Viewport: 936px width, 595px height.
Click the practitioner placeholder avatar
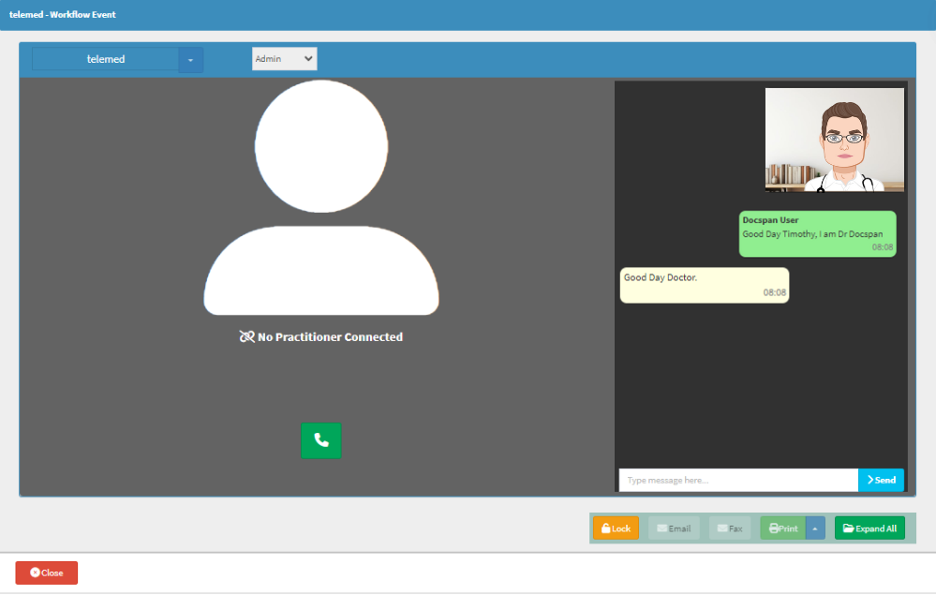(x=321, y=198)
